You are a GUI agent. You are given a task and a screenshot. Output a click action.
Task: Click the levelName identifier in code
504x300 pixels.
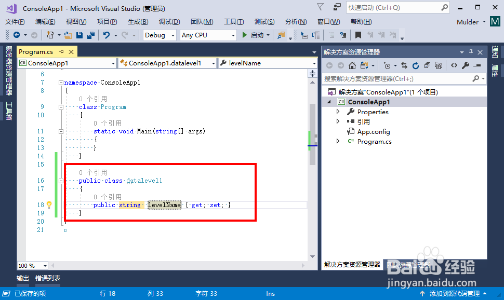coord(164,205)
